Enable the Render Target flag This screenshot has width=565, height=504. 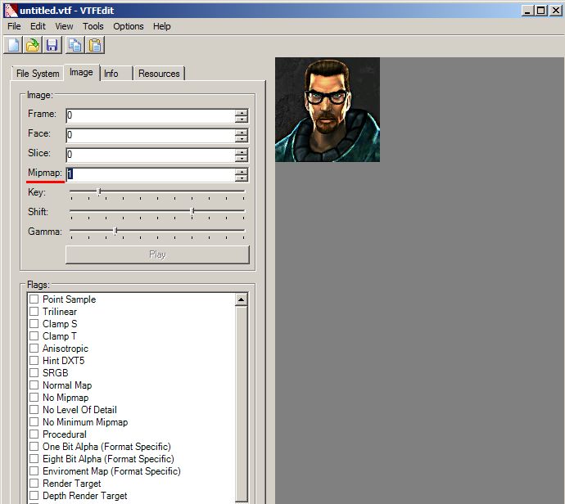(34, 483)
